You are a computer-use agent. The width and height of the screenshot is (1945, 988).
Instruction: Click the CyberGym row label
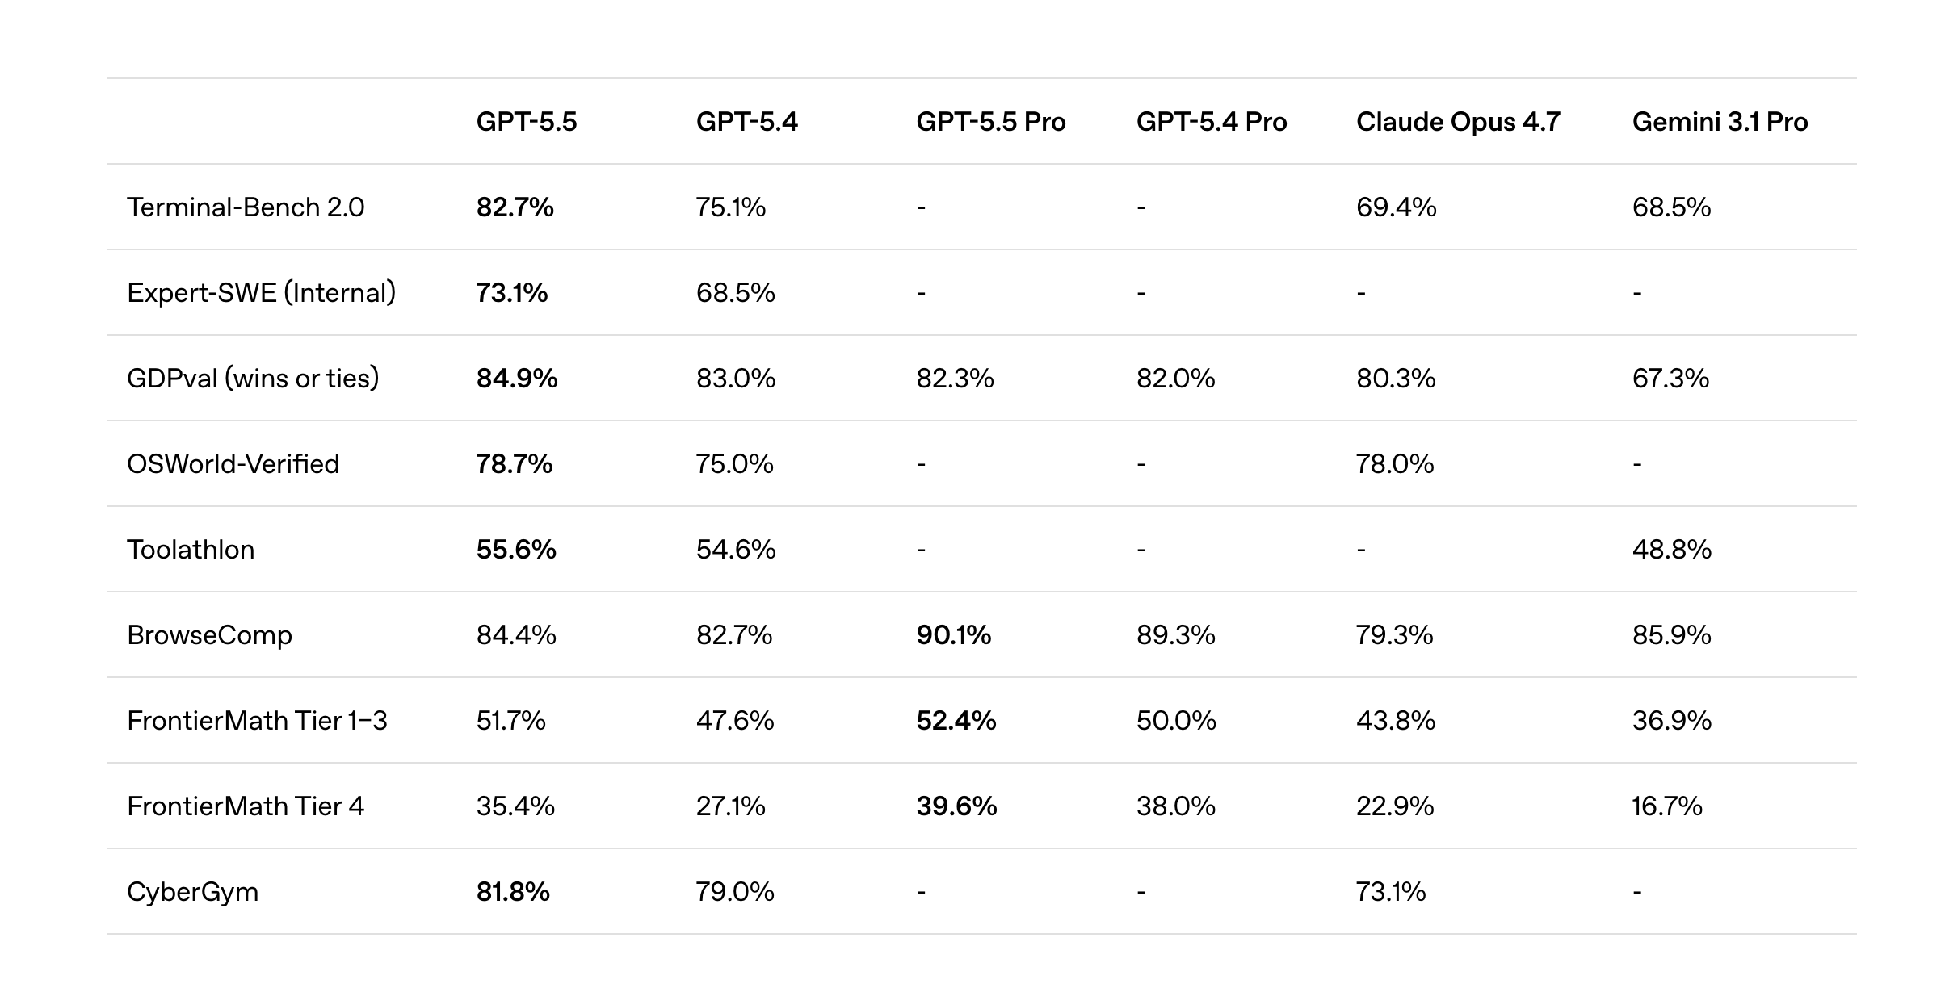(192, 892)
